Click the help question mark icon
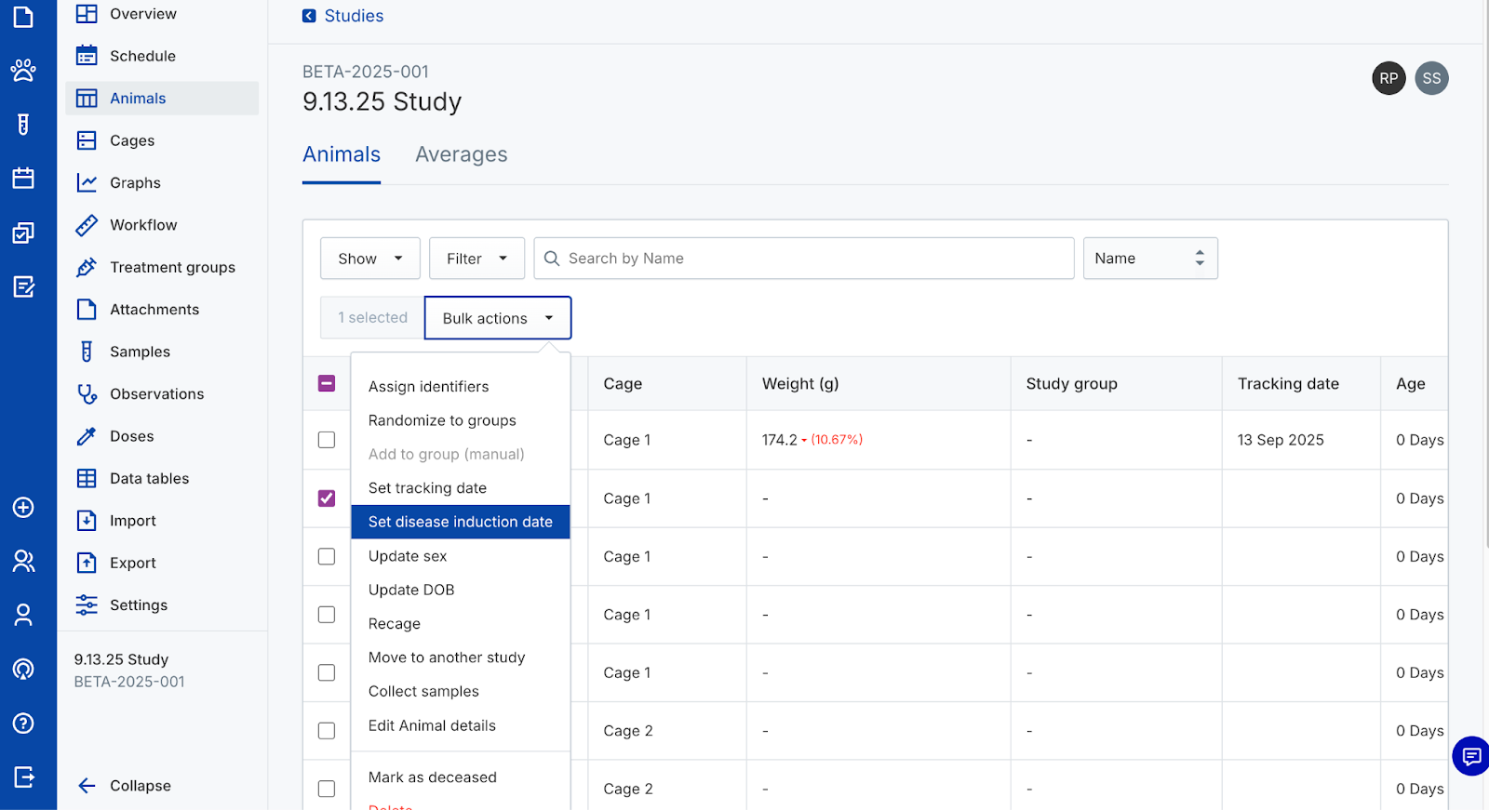 23,724
